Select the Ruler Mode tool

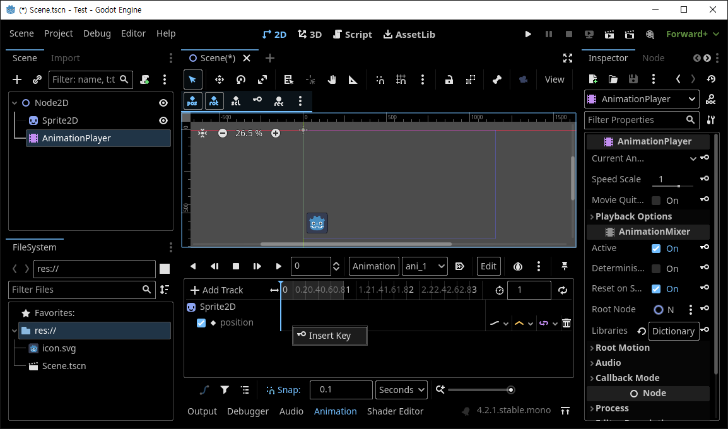click(353, 80)
